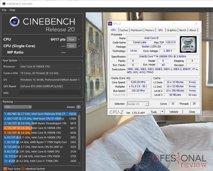Select ranking row AMD Ryzen Threadripper
This screenshot has width=213, height=171.
40,123
